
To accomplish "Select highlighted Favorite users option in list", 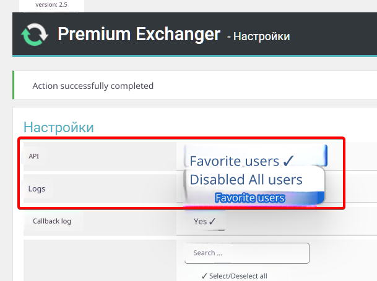I will click(x=250, y=198).
